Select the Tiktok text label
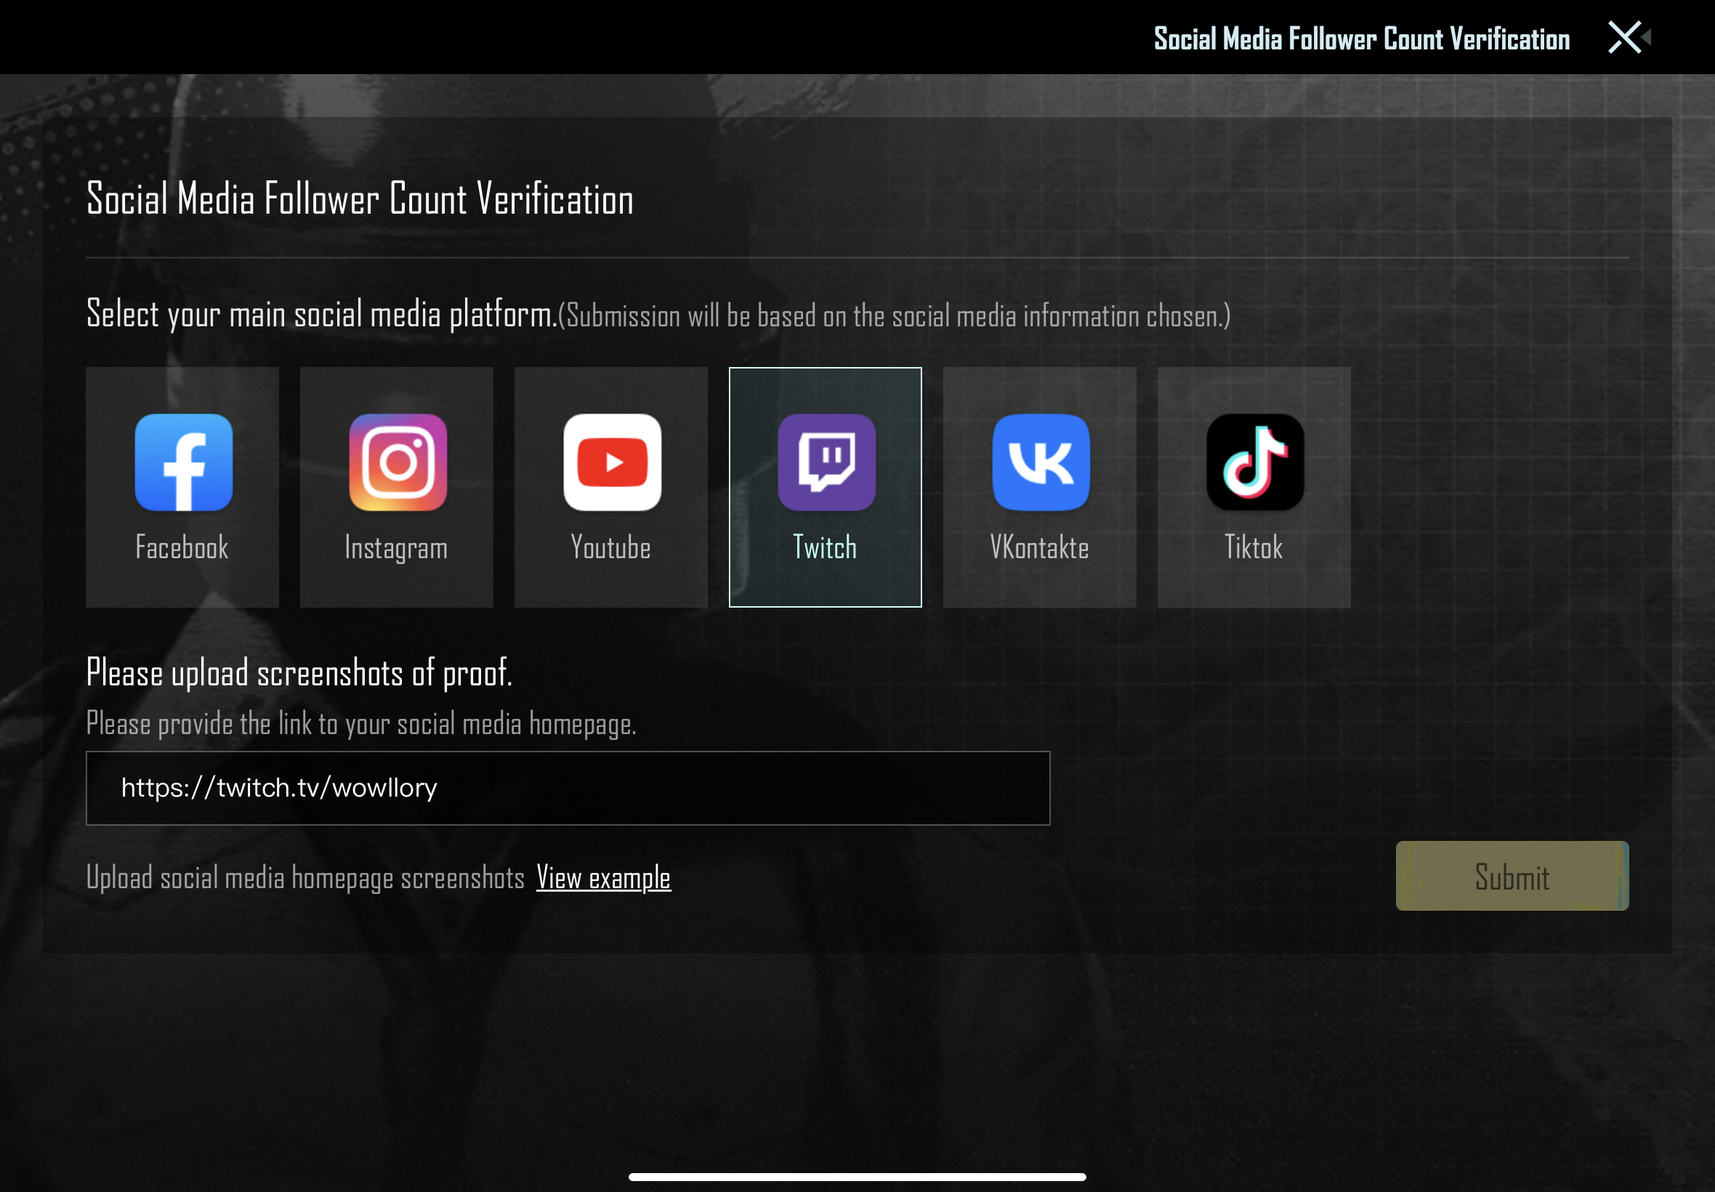Viewport: 1715px width, 1192px height. 1254,547
